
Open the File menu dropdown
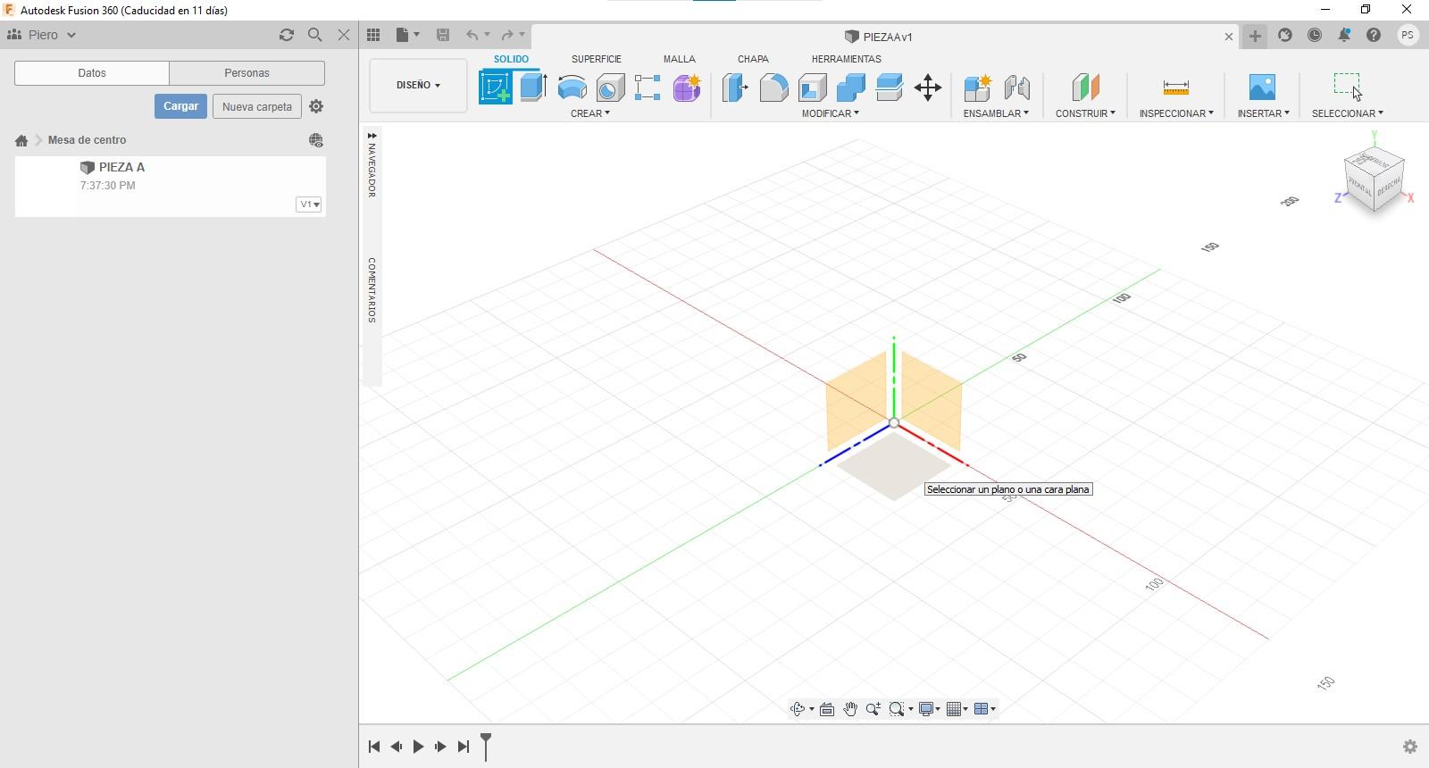coord(408,35)
